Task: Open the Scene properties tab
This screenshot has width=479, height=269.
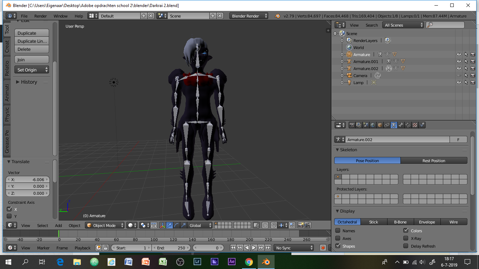Action: (366, 125)
